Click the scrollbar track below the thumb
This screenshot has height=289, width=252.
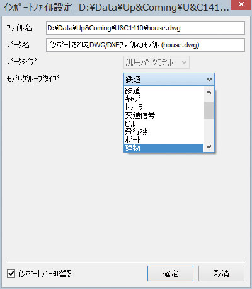pyautogui.click(x=209, y=130)
